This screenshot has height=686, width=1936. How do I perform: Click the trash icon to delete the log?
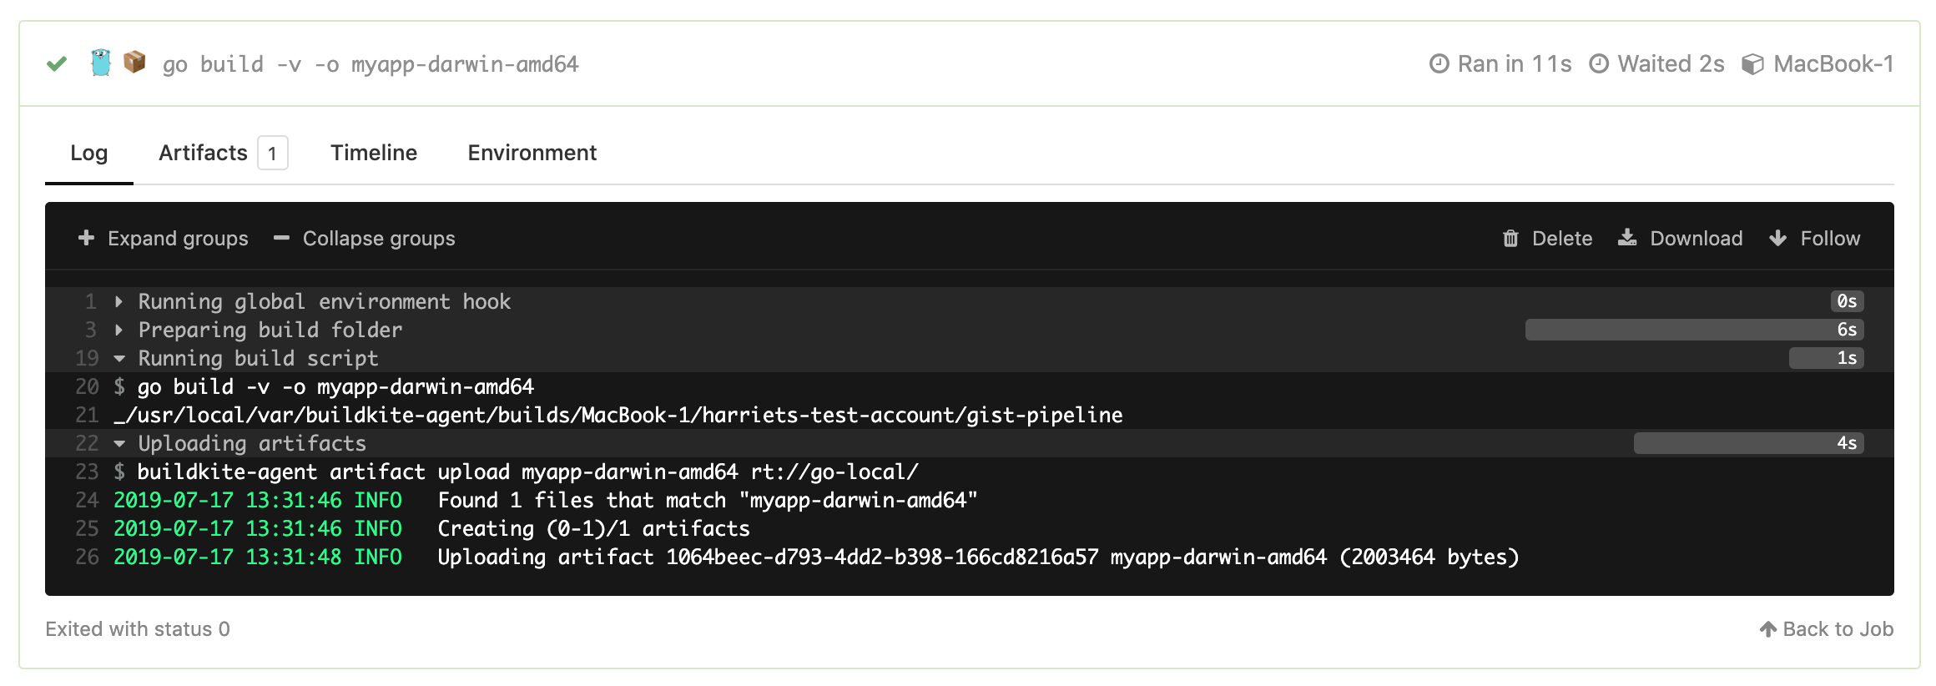click(1510, 238)
